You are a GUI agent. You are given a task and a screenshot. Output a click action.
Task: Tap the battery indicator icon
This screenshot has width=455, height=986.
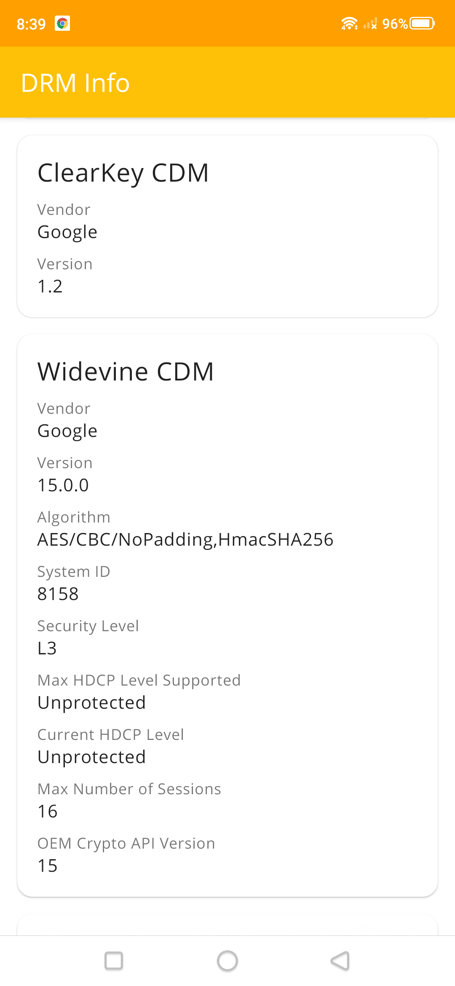tap(423, 23)
